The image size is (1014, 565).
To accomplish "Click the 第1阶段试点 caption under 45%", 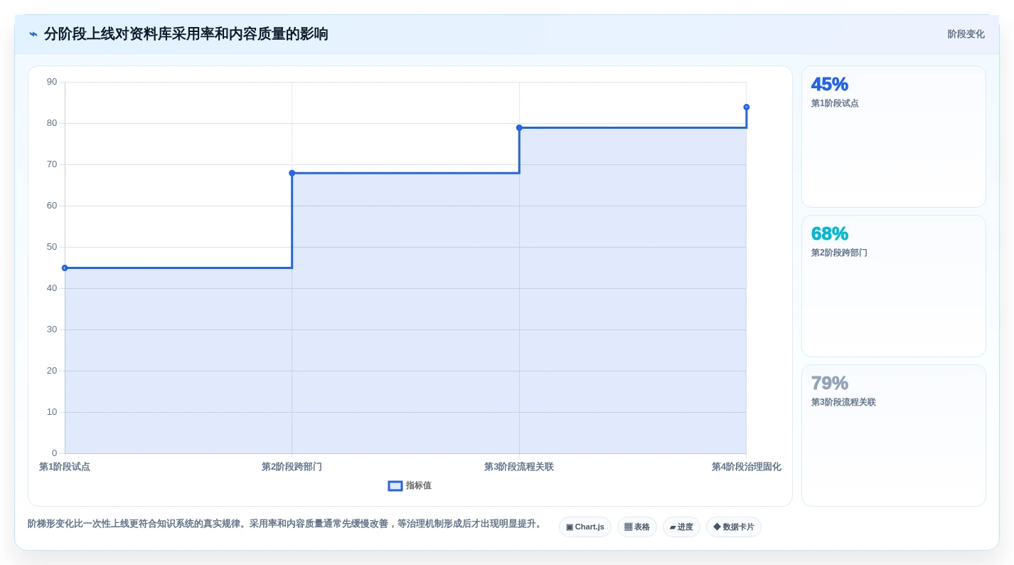I will [x=835, y=103].
